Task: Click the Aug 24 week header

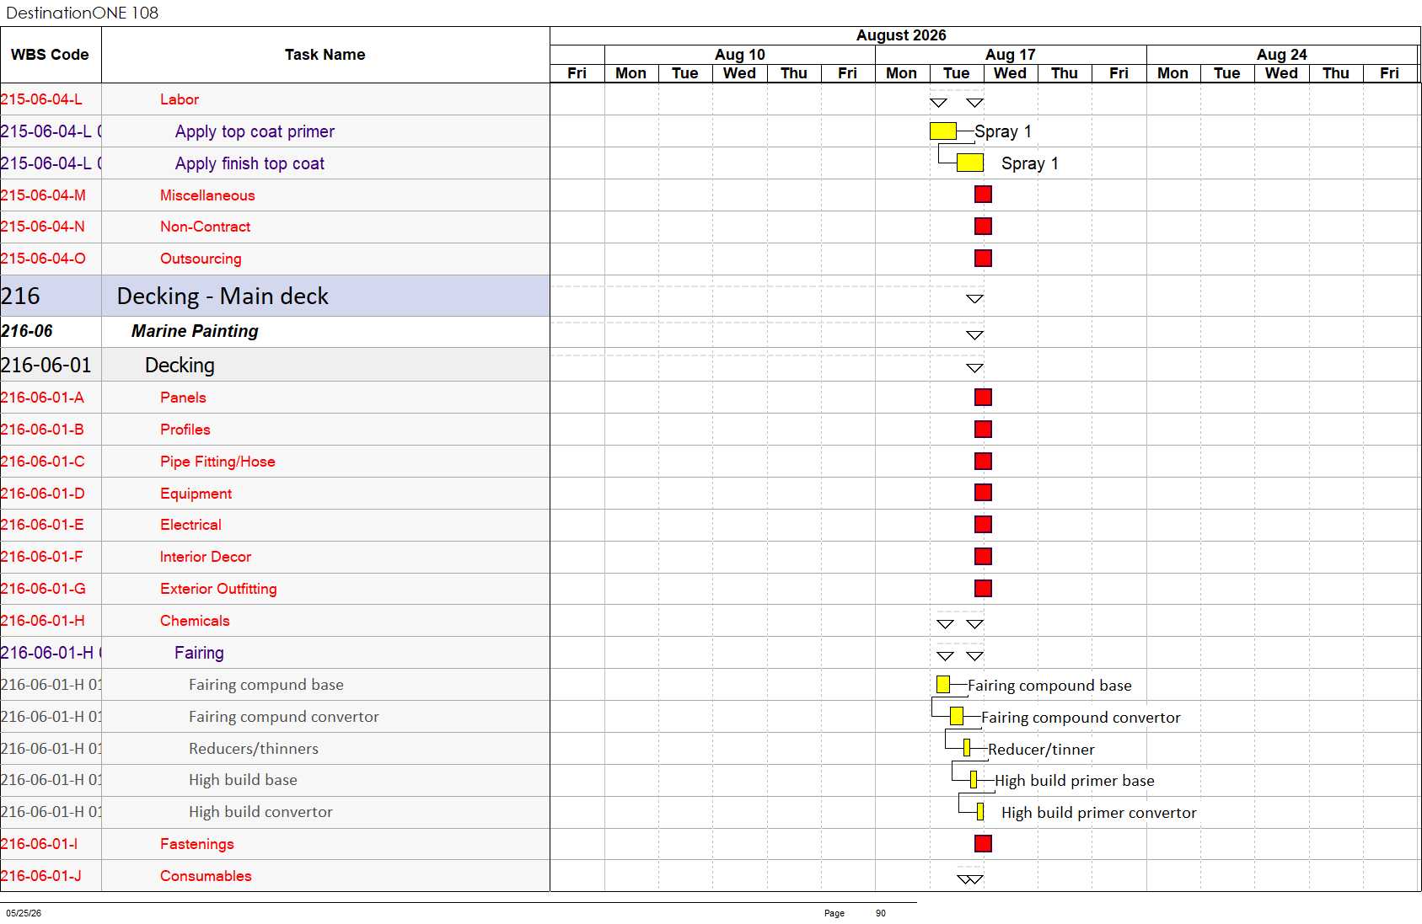Action: click(x=1282, y=55)
